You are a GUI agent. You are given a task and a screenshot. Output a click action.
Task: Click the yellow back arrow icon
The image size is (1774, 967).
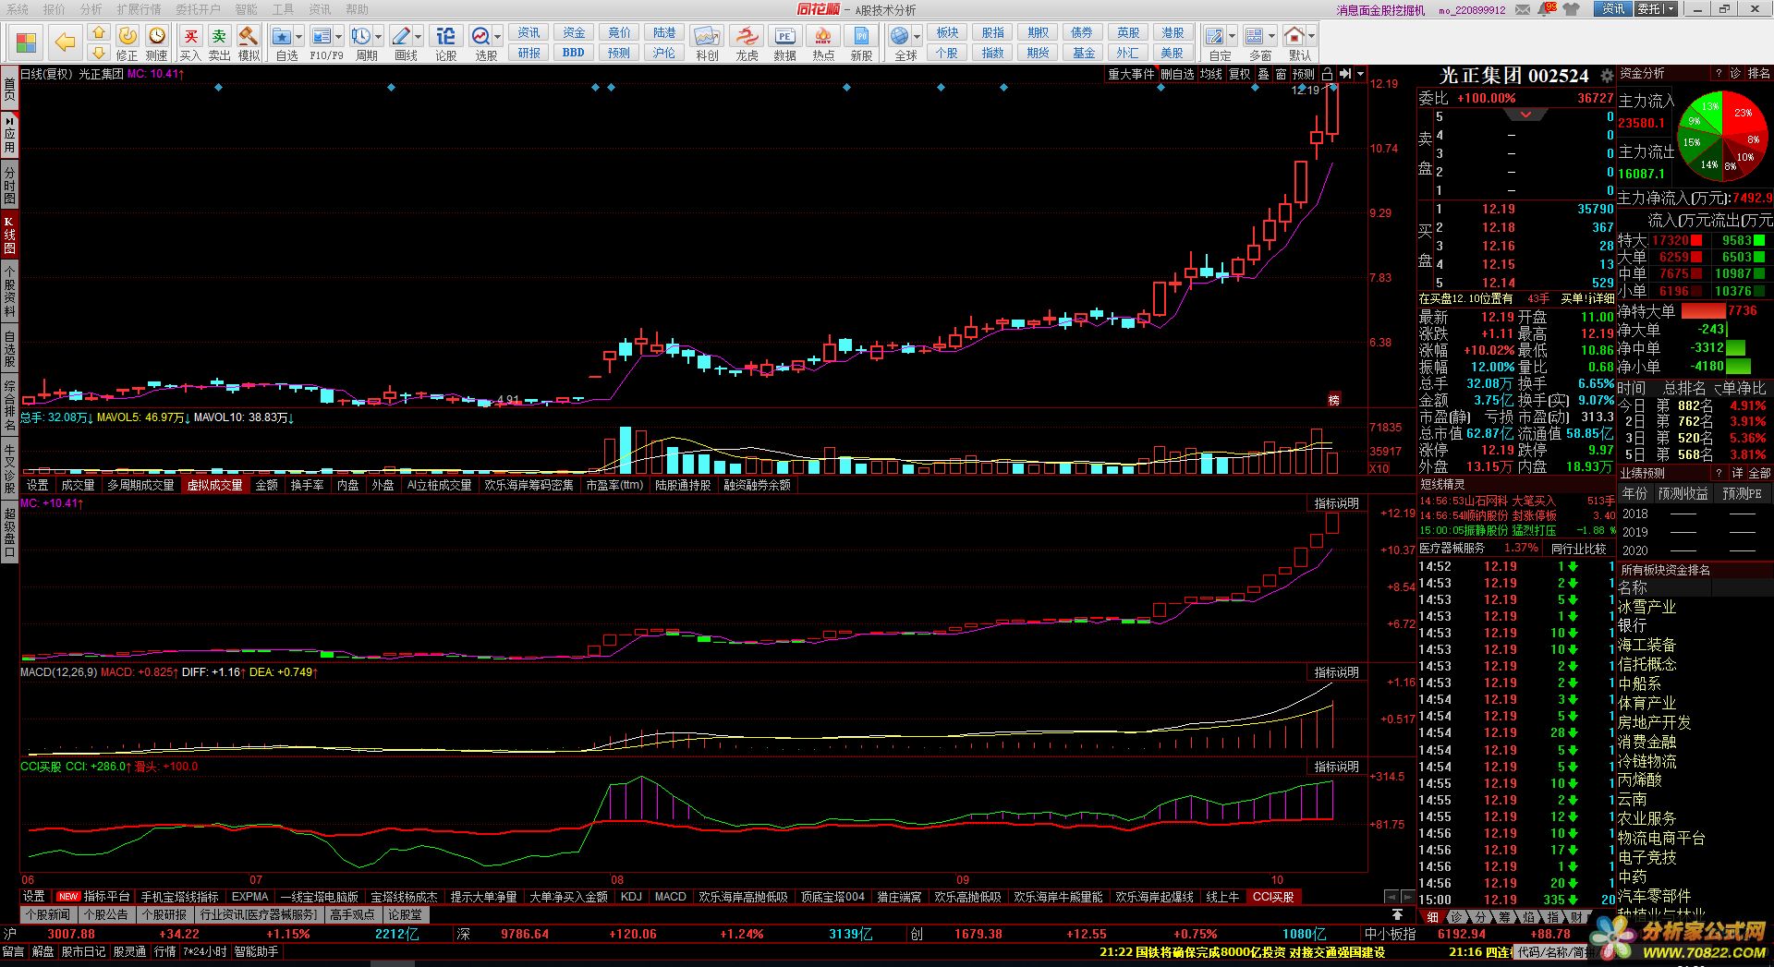(x=65, y=42)
